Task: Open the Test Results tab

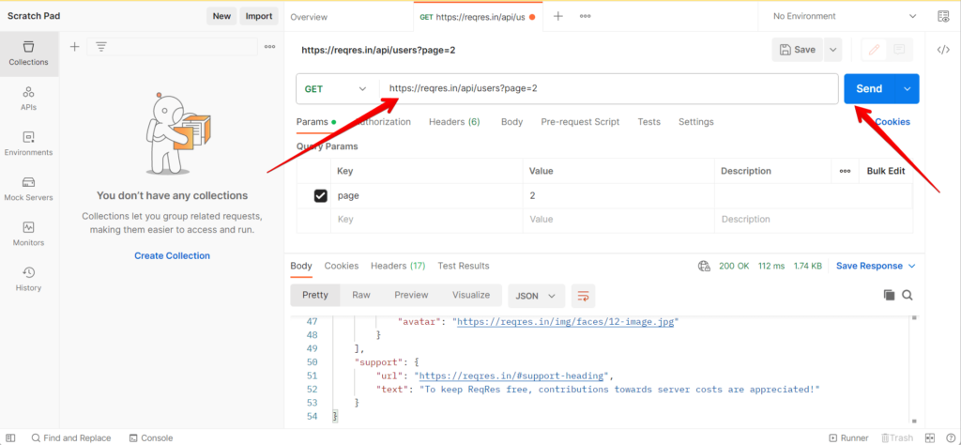Action: [x=464, y=266]
